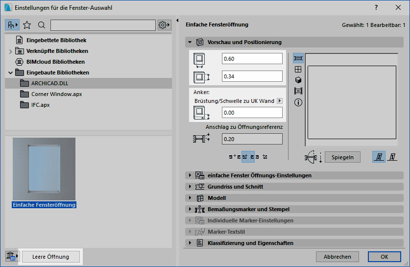Edit the width value 0.60
This screenshot has width=410, height=267.
pyautogui.click(x=252, y=59)
